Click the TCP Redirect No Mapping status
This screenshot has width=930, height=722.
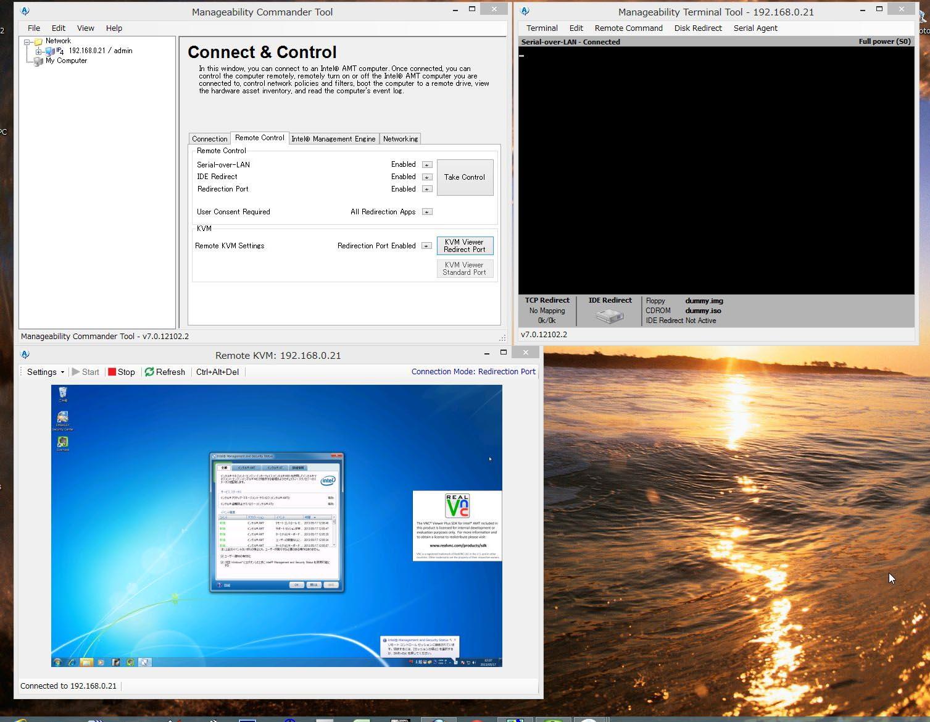(x=547, y=311)
